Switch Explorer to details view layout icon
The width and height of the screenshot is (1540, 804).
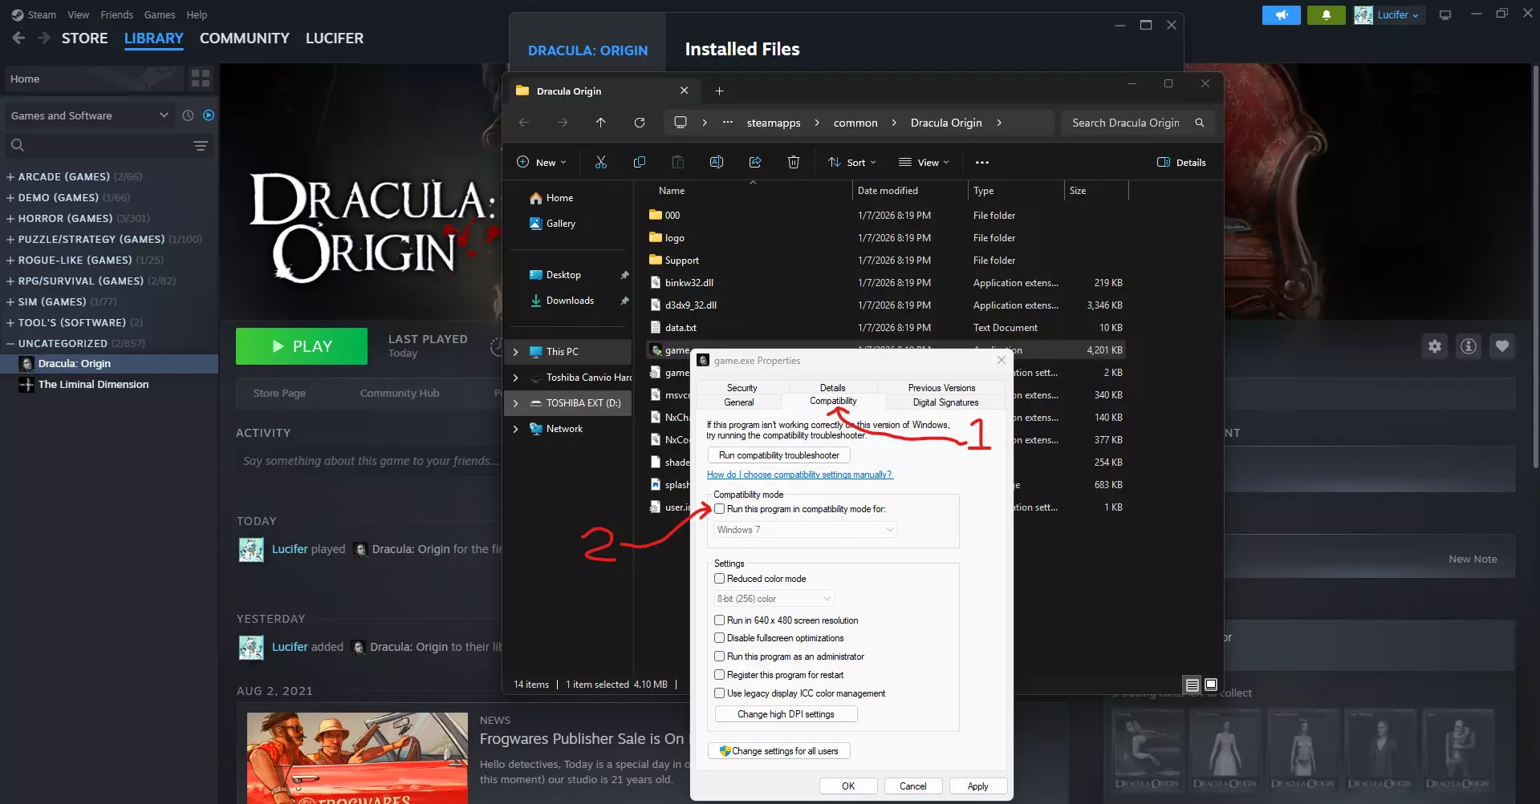1193,685
